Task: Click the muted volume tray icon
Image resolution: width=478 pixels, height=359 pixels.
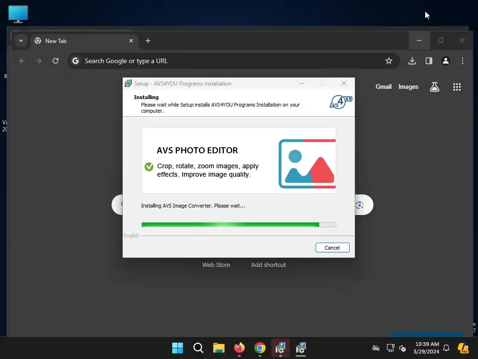Action: [x=402, y=348]
